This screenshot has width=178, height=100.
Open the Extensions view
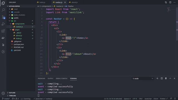[3, 31]
